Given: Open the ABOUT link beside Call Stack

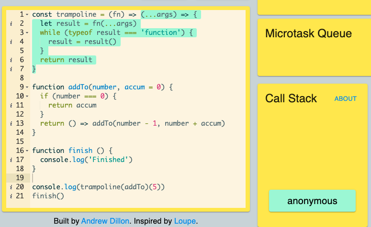Looking at the screenshot, I should tap(346, 99).
